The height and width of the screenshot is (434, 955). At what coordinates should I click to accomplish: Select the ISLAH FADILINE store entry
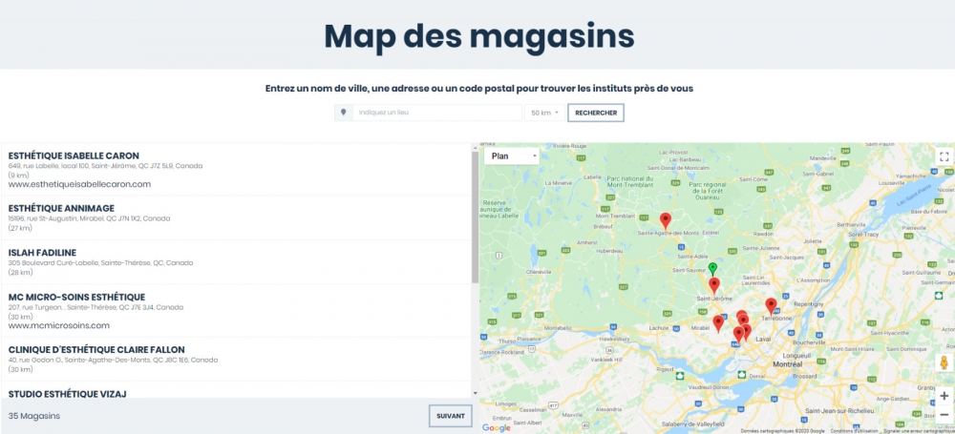[x=237, y=262]
